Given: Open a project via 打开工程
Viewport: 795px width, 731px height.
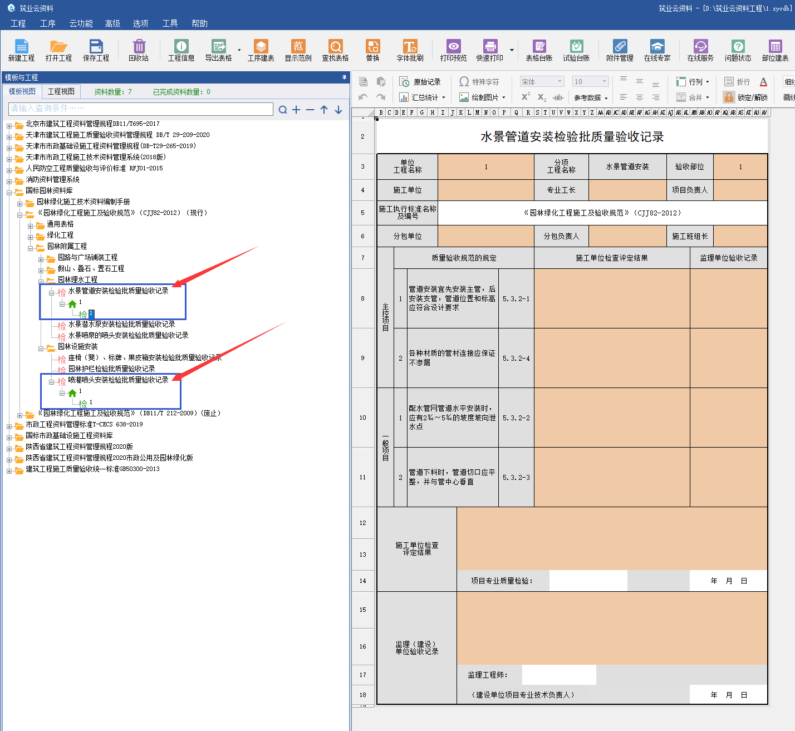Looking at the screenshot, I should coord(58,50).
